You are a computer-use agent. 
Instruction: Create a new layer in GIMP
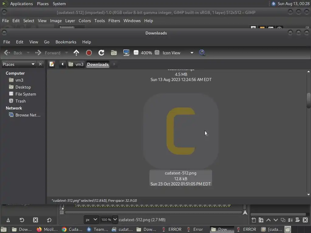pyautogui.click(x=254, y=220)
